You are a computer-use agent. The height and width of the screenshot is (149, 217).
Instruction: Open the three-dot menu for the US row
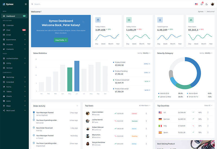[208, 112]
